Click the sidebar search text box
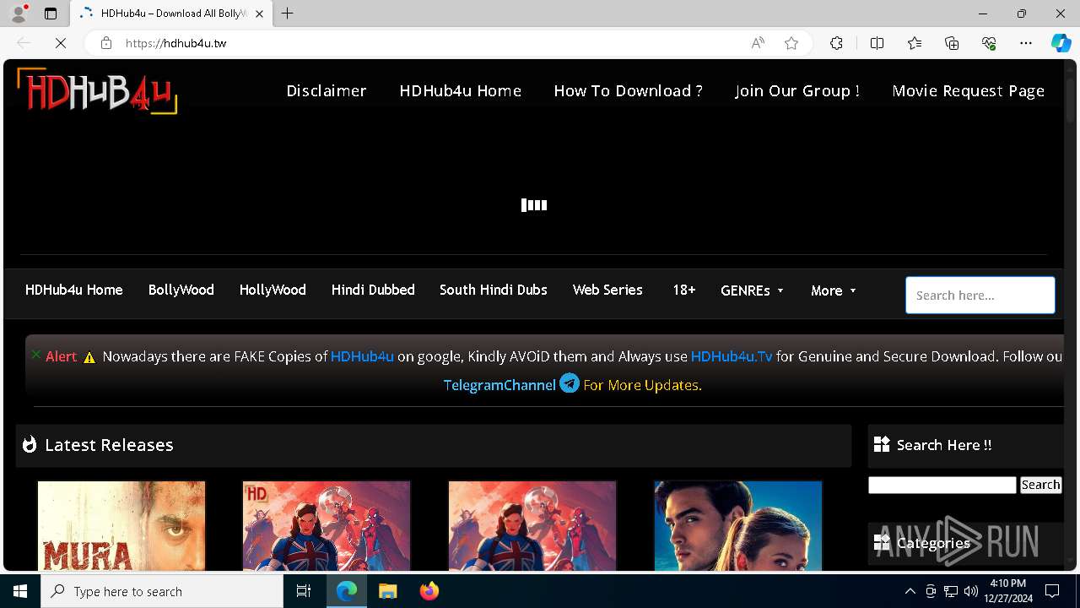 pos(942,485)
